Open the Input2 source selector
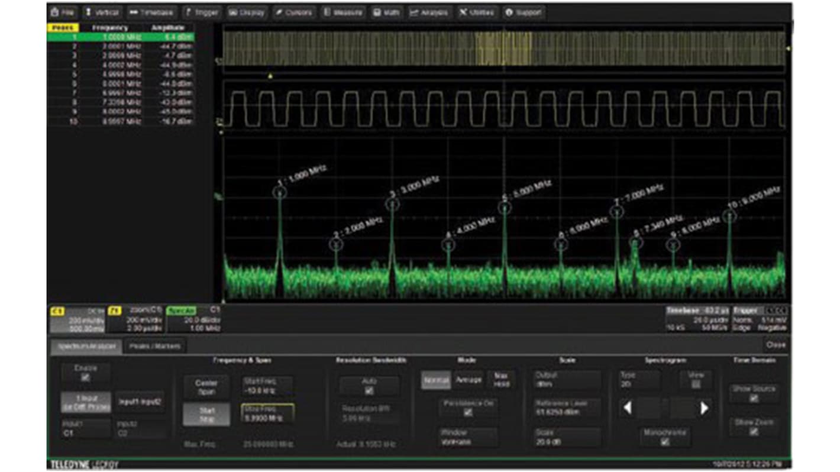840x472 pixels. 140,429
